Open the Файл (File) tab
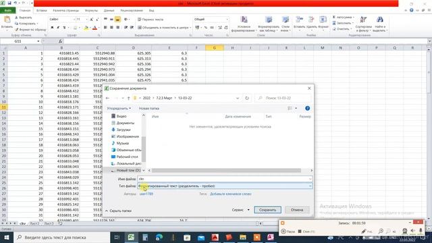Image resolution: width=432 pixels, height=243 pixels. click(7, 11)
